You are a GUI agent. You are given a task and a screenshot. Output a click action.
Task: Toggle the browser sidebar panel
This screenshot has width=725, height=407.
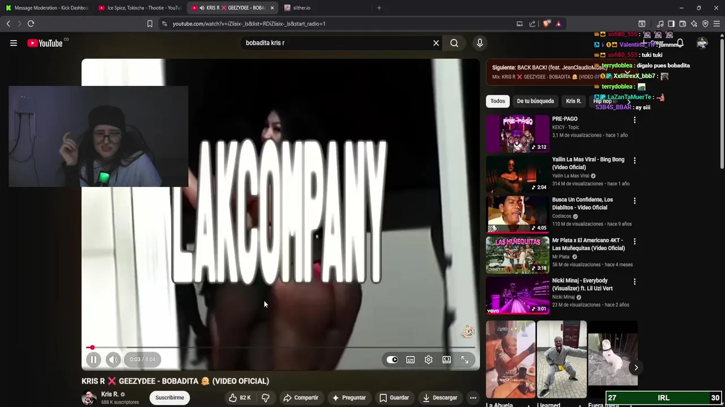tap(671, 24)
